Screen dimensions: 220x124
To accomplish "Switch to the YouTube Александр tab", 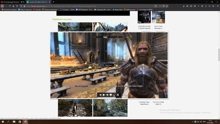I will click(11, 2).
